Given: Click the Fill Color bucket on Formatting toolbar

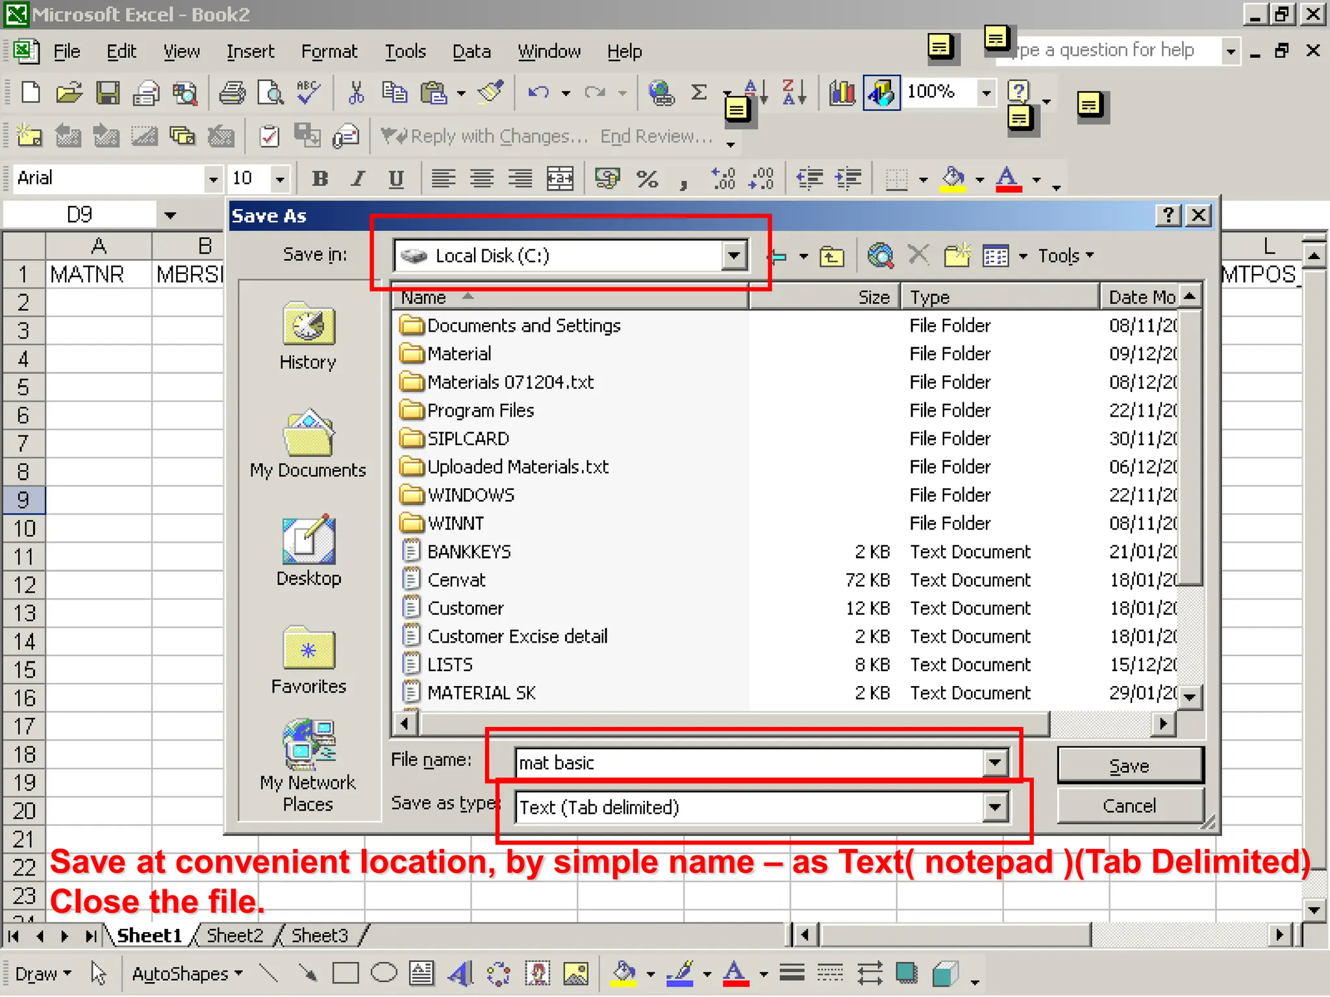Looking at the screenshot, I should tap(953, 178).
